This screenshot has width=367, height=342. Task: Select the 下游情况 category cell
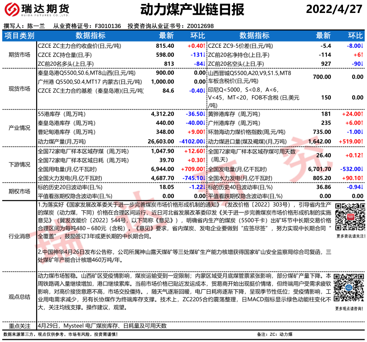[19, 164]
